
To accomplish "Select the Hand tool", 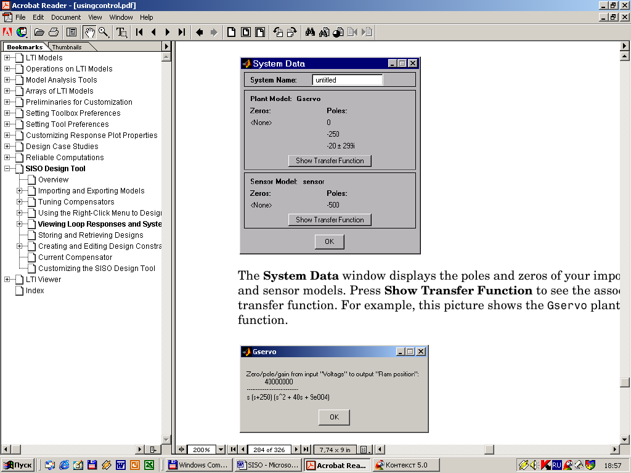I will click(x=89, y=32).
